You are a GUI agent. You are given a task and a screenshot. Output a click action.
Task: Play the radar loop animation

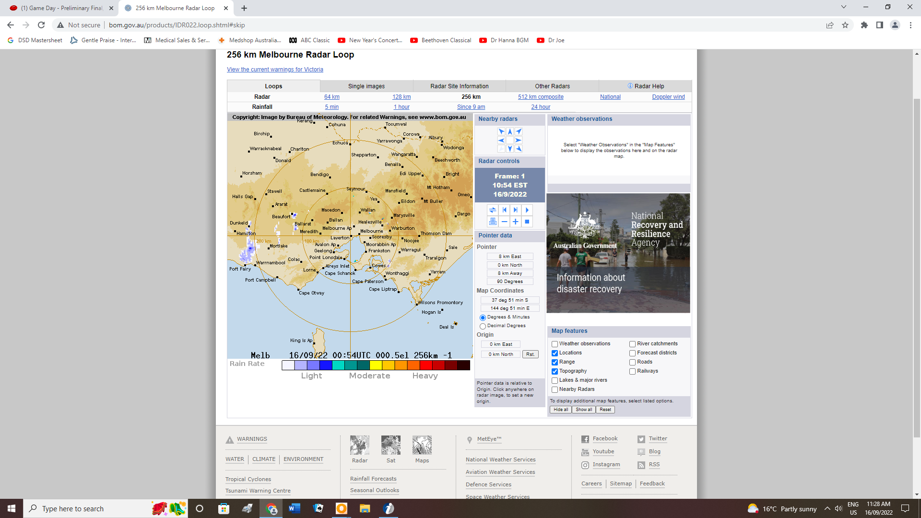[x=527, y=210]
